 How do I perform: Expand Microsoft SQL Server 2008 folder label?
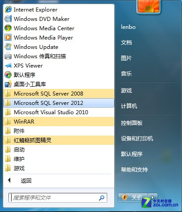click(49, 93)
